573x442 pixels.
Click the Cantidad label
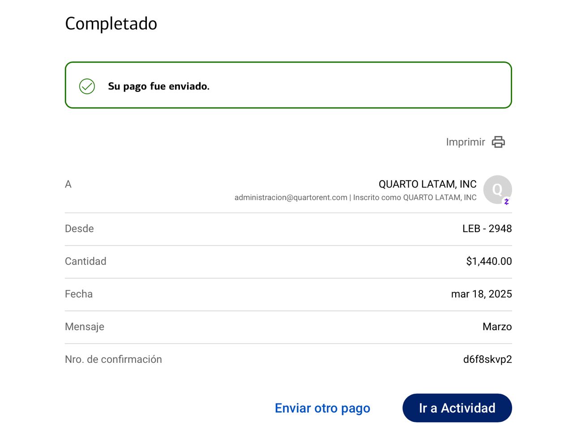click(86, 261)
